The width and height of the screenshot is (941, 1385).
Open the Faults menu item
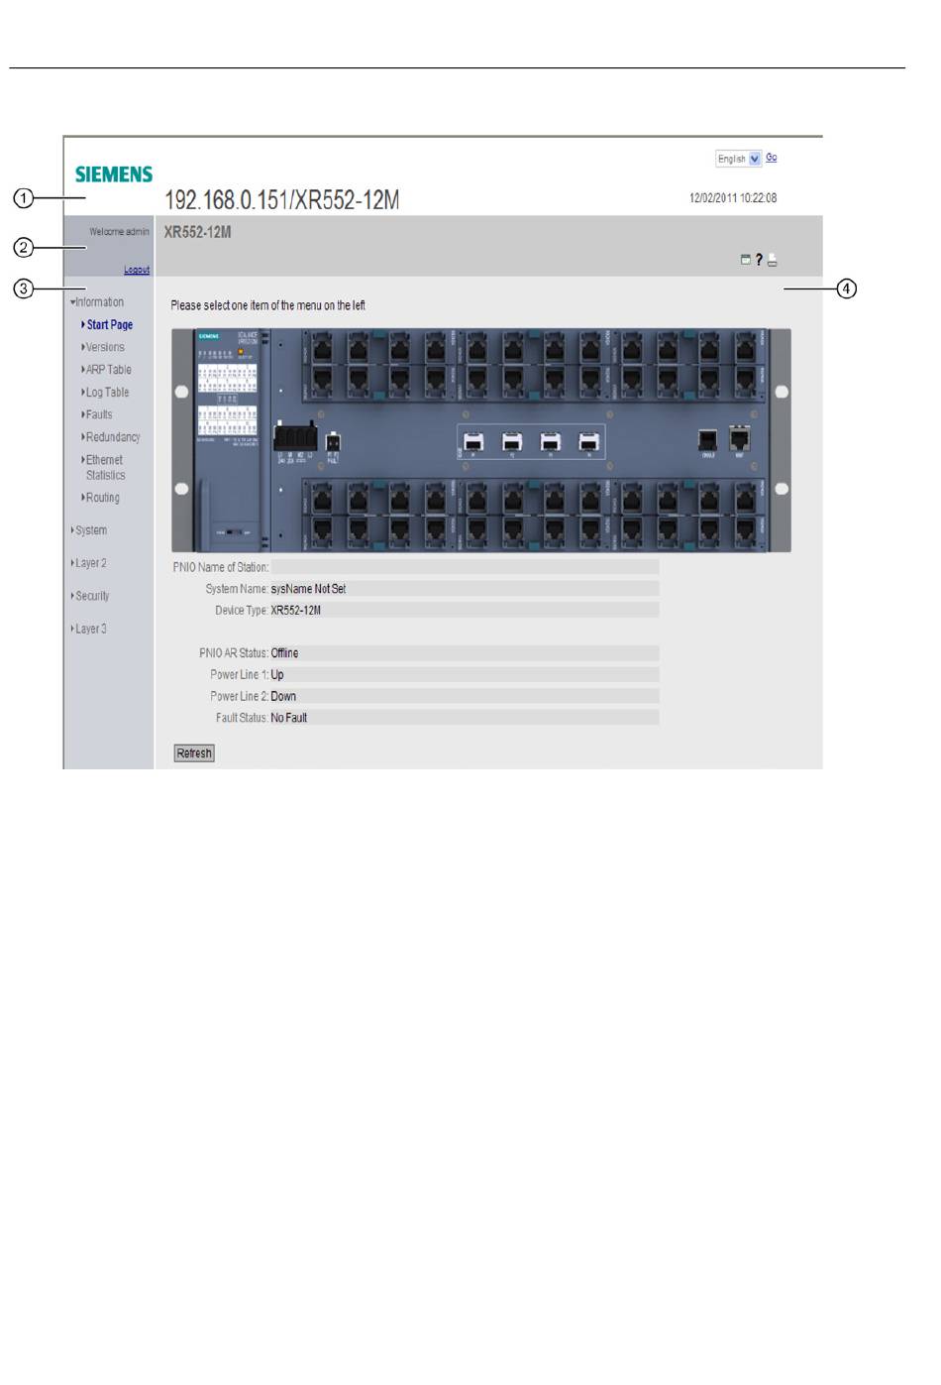click(x=97, y=415)
